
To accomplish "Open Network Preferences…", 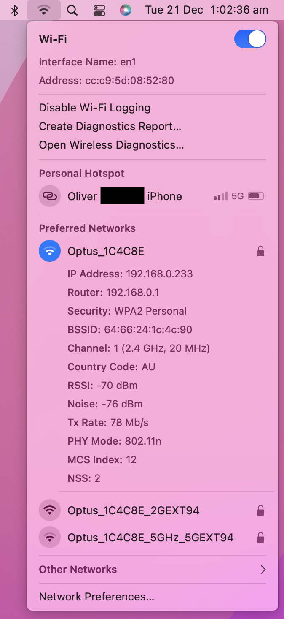I will [96, 597].
